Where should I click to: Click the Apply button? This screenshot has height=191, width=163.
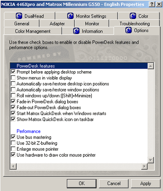click(145, 183)
